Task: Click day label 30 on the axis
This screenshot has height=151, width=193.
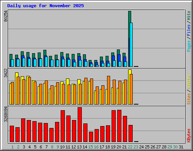Action: coord(175,147)
